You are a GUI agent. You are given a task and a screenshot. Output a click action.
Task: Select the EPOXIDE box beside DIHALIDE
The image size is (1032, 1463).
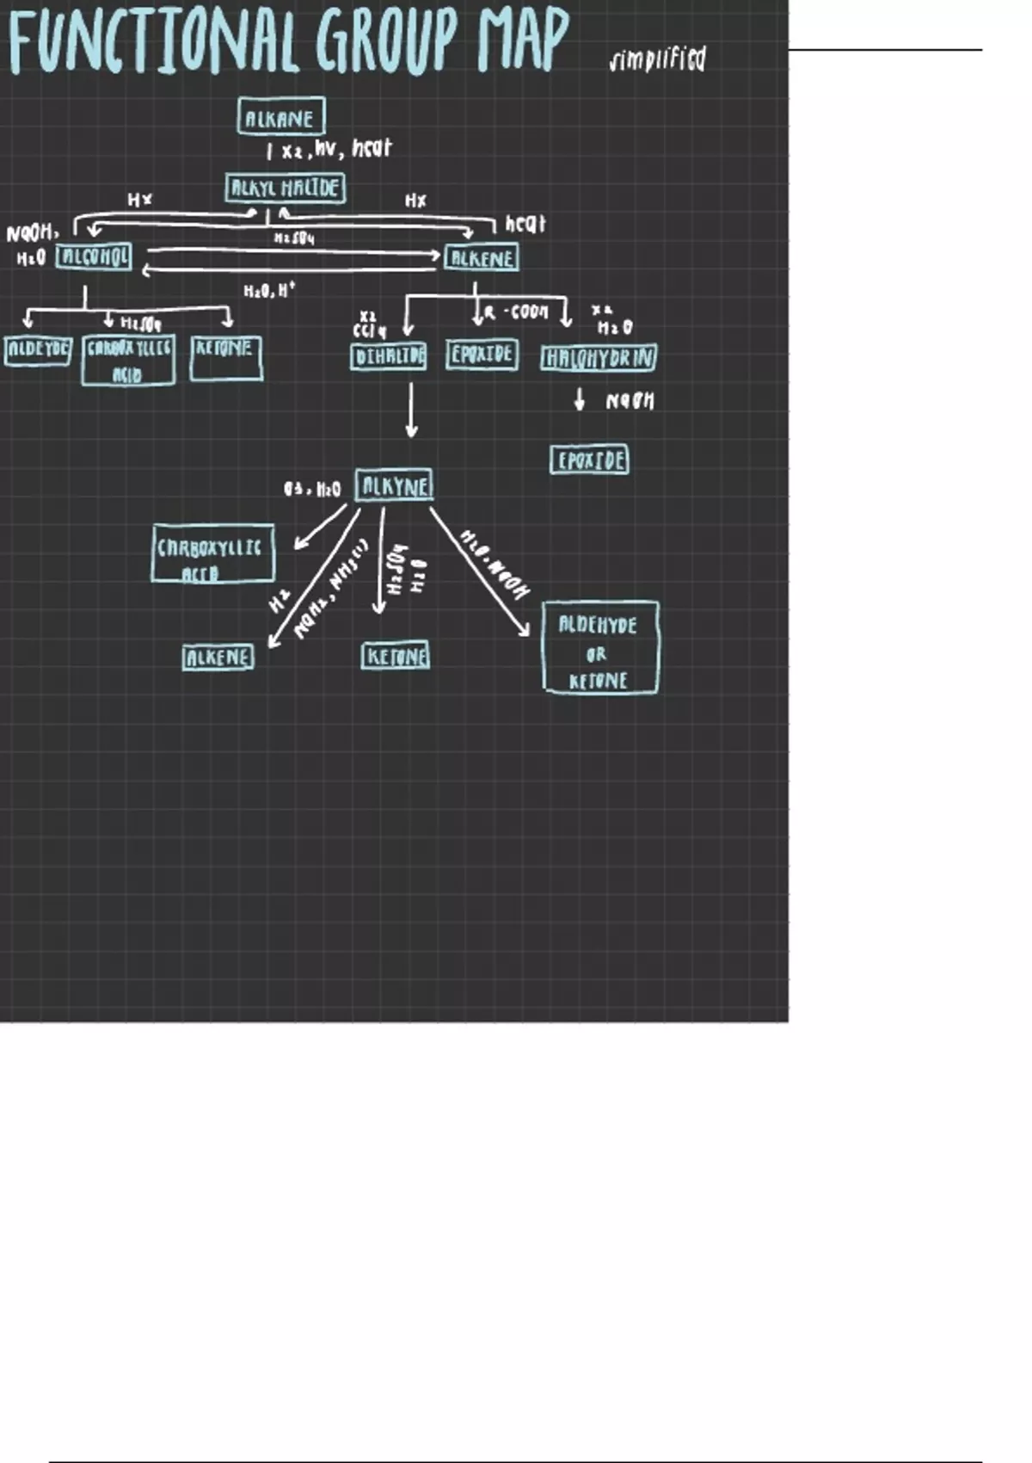(482, 355)
